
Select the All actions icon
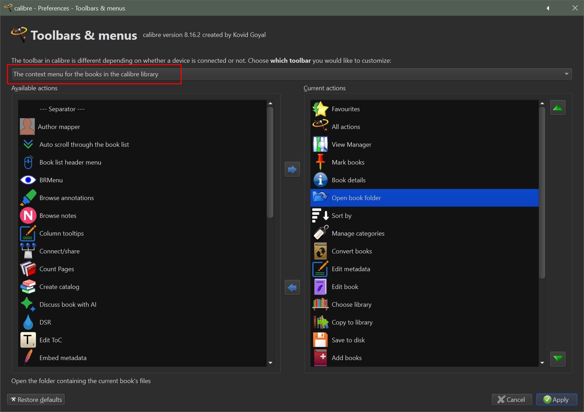tap(321, 127)
